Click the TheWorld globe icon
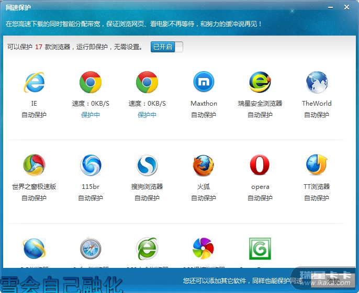The height and width of the screenshot is (293, 359). pyautogui.click(x=317, y=82)
